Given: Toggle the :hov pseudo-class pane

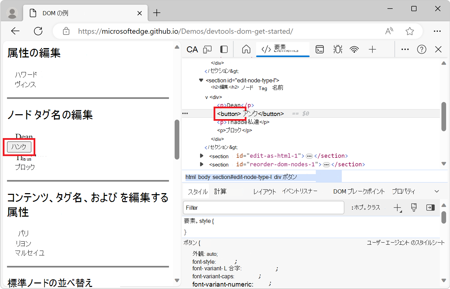Looking at the screenshot, I should 366,207.
